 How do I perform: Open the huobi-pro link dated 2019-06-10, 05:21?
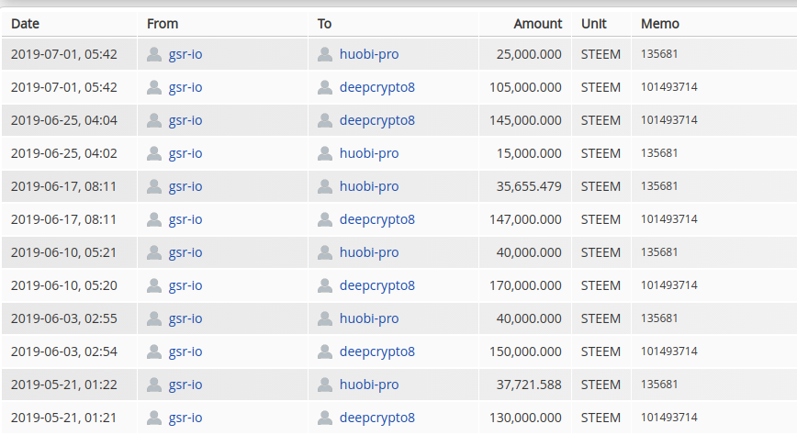tap(369, 252)
